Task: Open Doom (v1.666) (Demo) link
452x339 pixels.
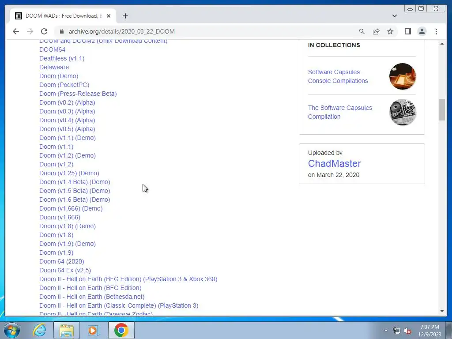Action: coord(71,209)
